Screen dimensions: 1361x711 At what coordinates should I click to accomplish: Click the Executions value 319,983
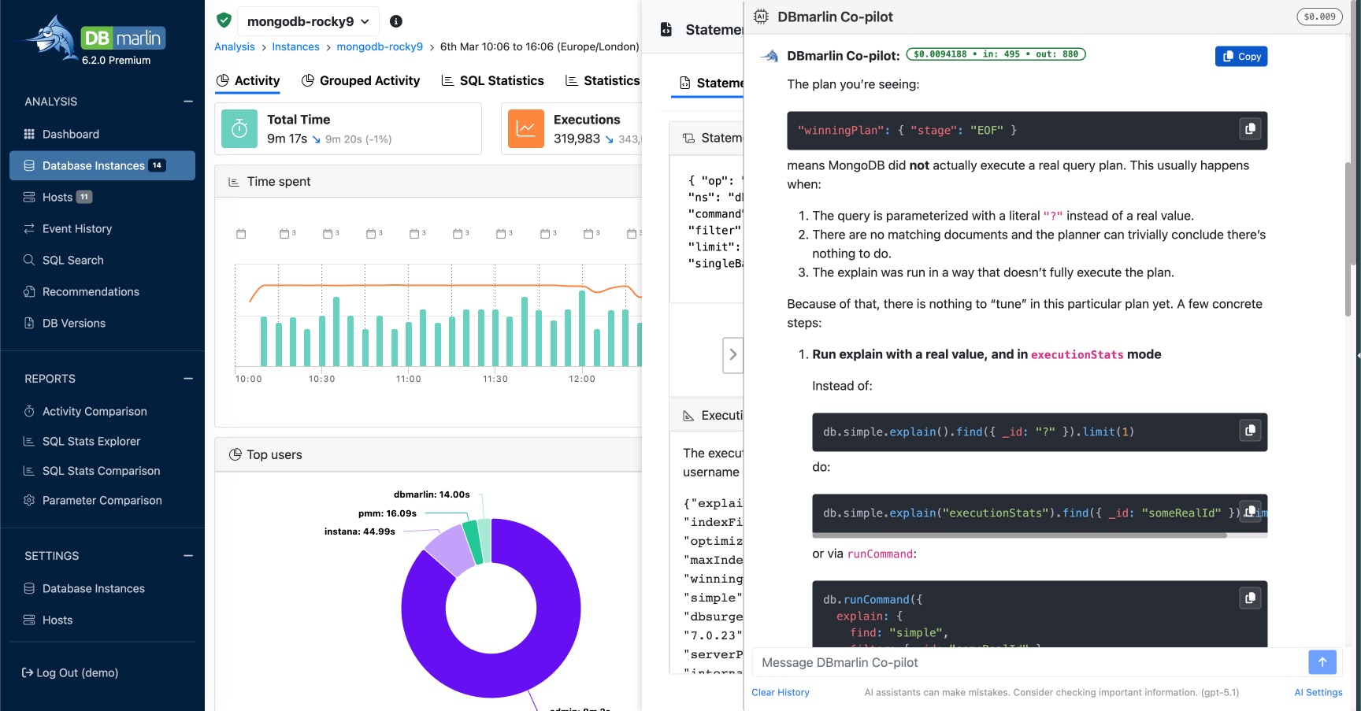577,139
